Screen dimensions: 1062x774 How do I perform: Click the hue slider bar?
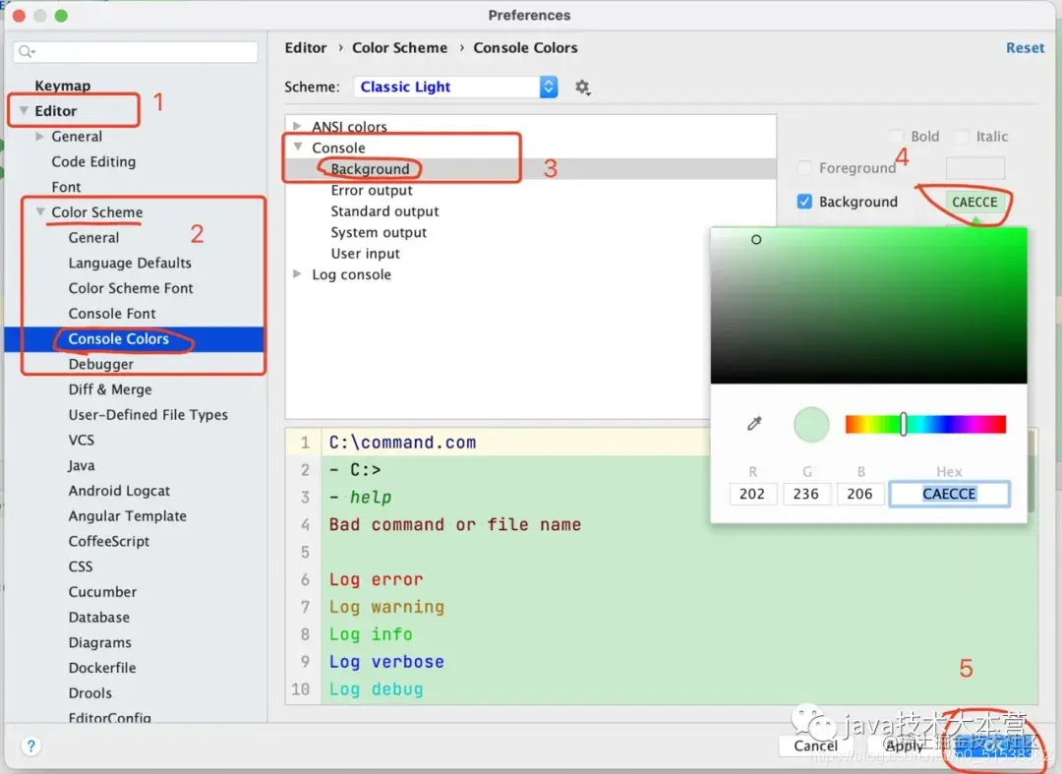coord(925,425)
